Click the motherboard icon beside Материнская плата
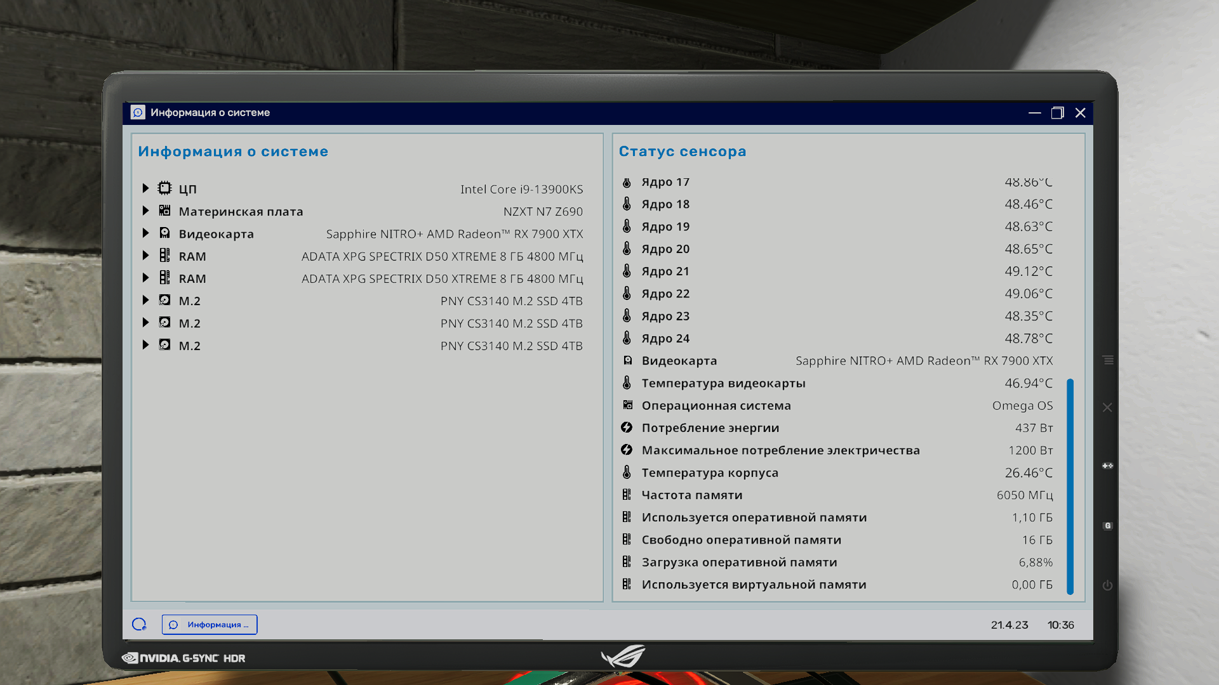The width and height of the screenshot is (1219, 685). click(164, 211)
